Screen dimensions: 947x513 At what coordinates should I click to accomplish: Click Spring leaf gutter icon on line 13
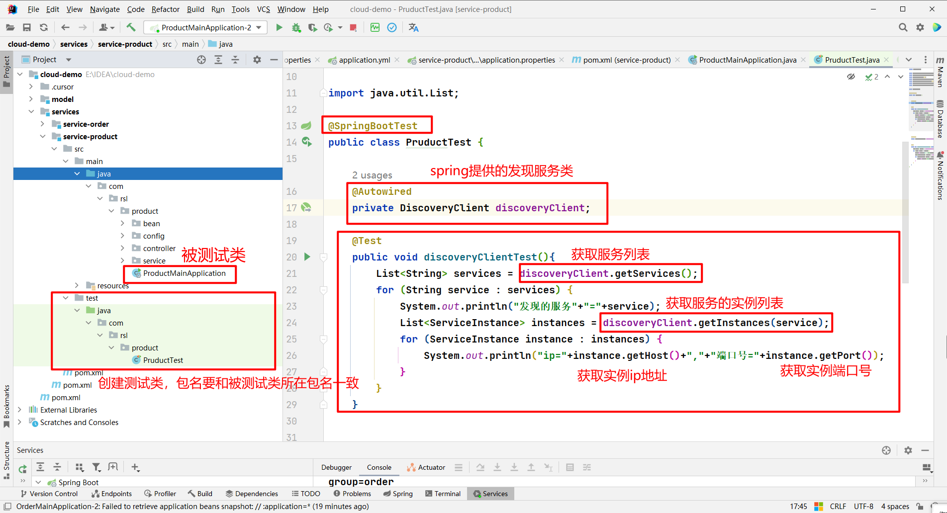[x=306, y=126]
